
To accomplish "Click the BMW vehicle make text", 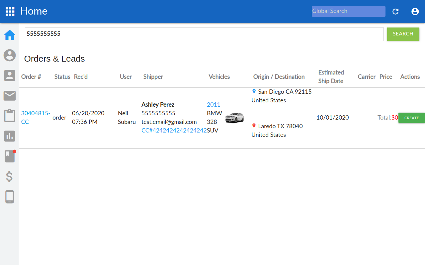I will point(214,113).
